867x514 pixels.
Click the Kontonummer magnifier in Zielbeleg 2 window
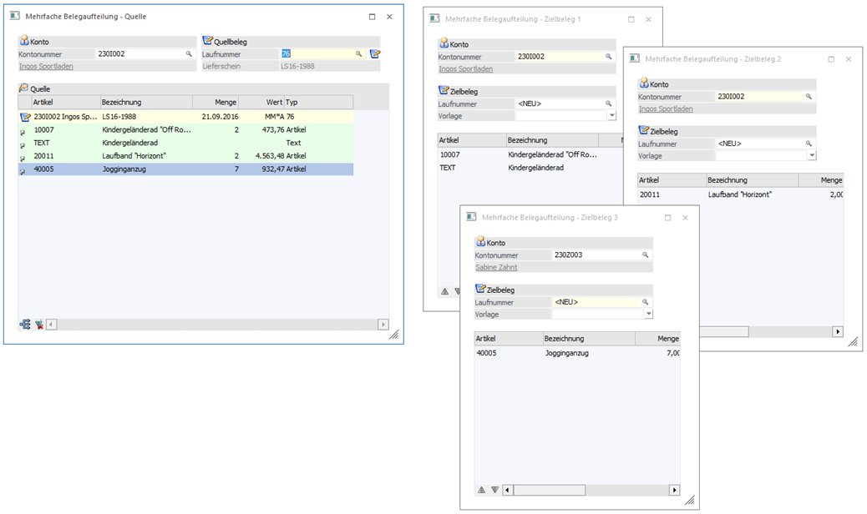809,97
